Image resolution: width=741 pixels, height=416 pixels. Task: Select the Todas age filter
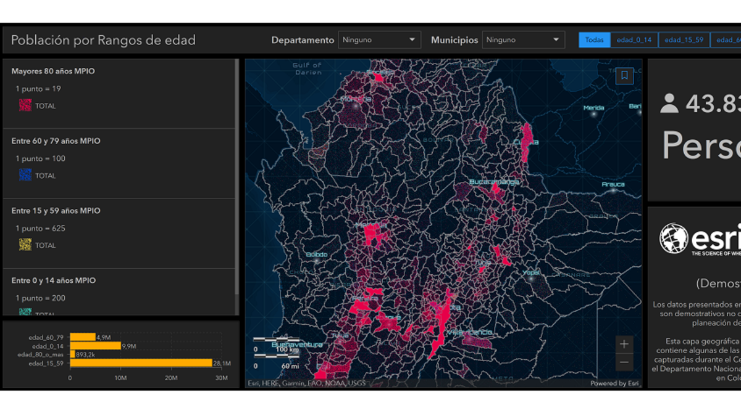coord(594,40)
